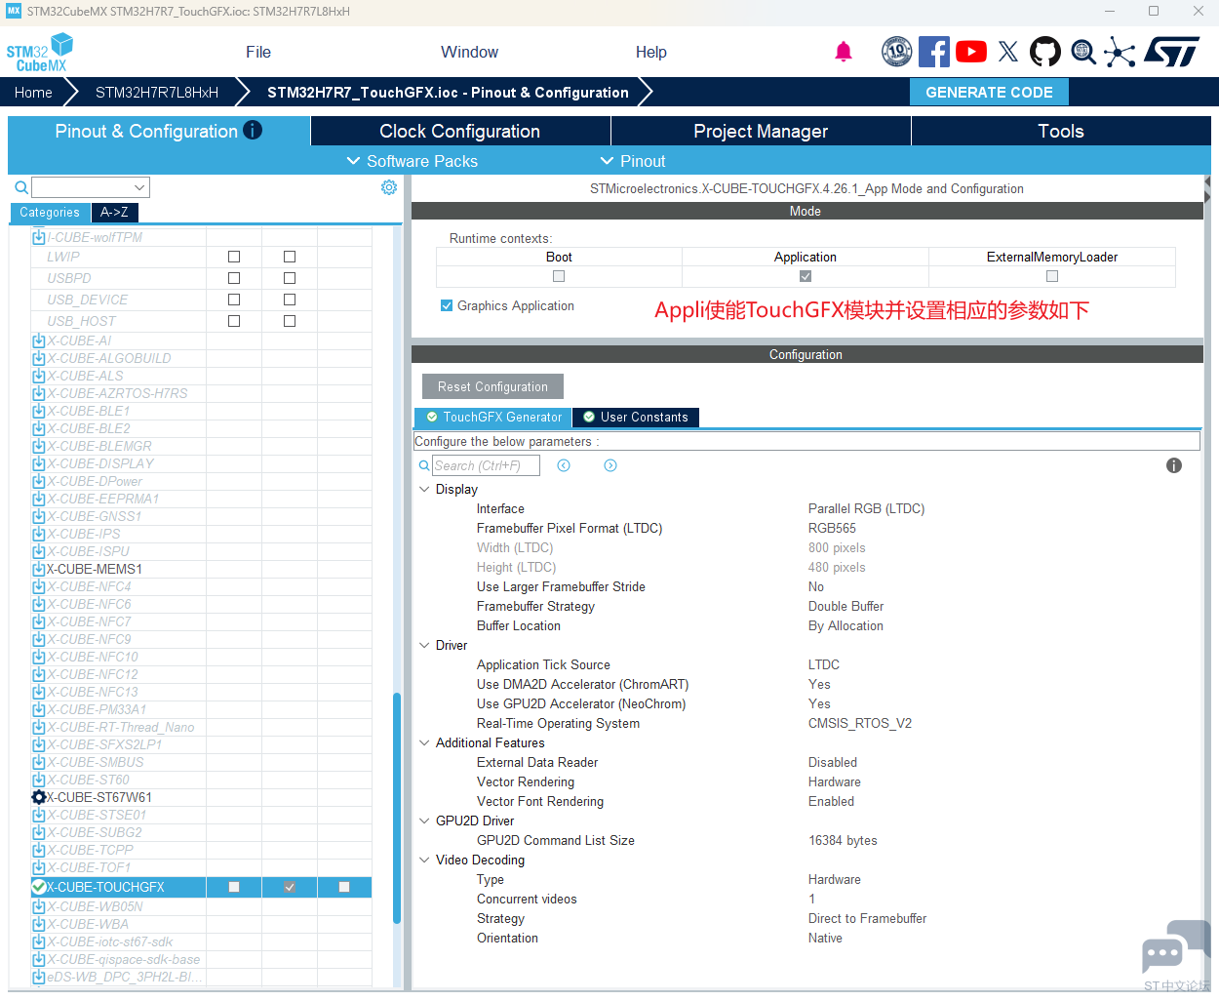Click the STM32CubeMX logo
Screen dimensions: 1219x1001
[40, 53]
